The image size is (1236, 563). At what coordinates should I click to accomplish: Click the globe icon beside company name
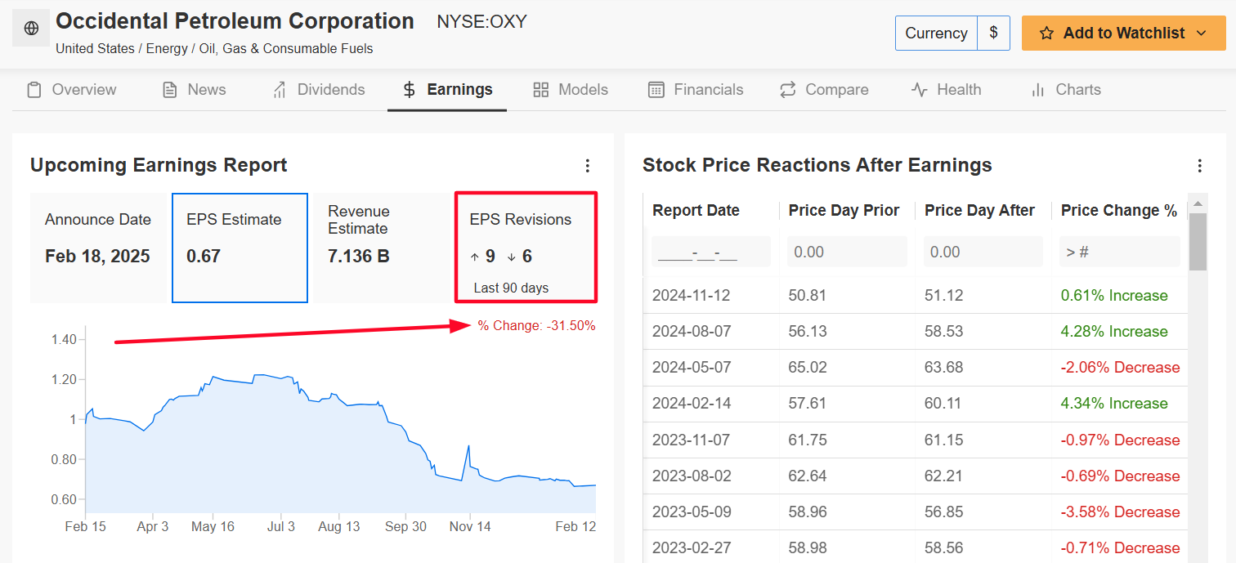tap(31, 29)
